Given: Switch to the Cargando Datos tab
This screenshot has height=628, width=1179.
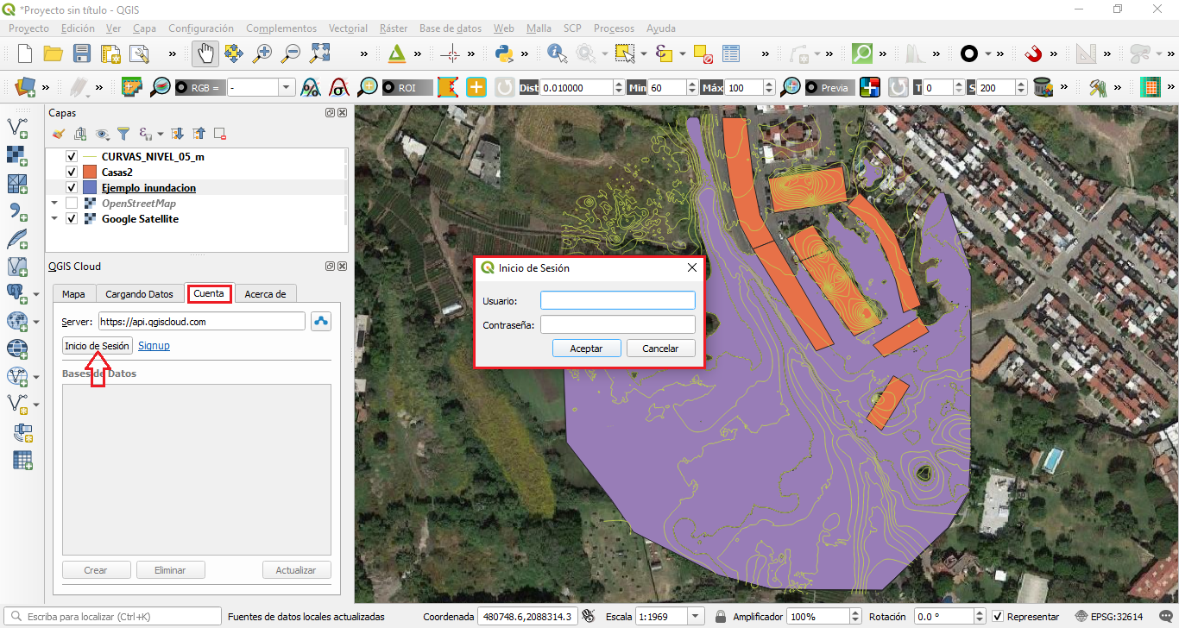Looking at the screenshot, I should 141,294.
